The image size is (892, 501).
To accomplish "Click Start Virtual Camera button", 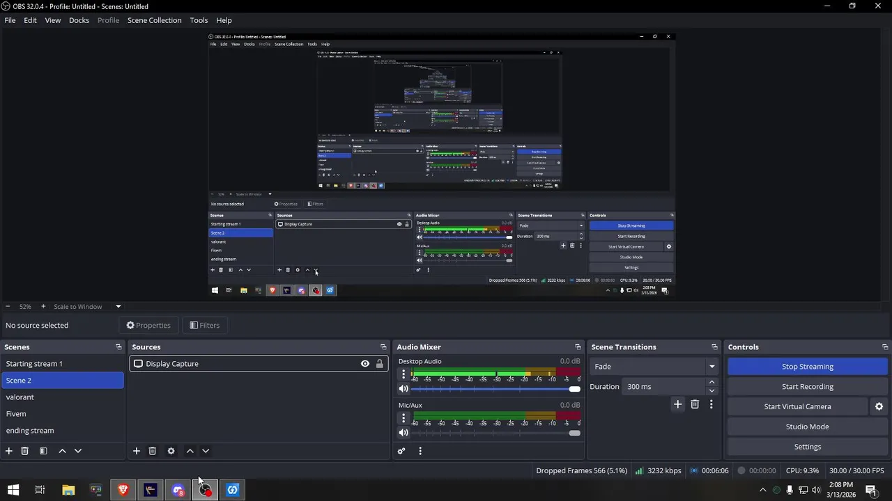I will tap(797, 406).
